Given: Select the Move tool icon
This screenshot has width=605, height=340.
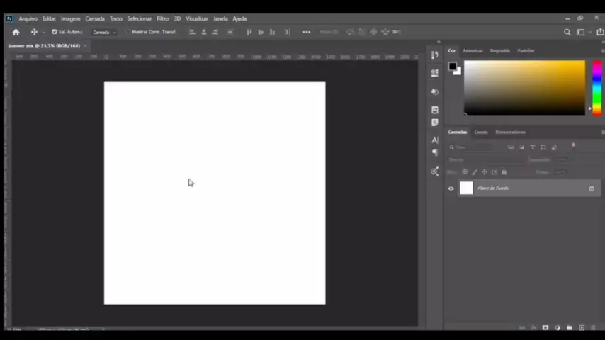Looking at the screenshot, I should (x=34, y=32).
